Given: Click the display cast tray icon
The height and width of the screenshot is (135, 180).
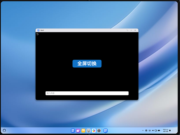Looking at the screenshot, I should pos(156,130).
